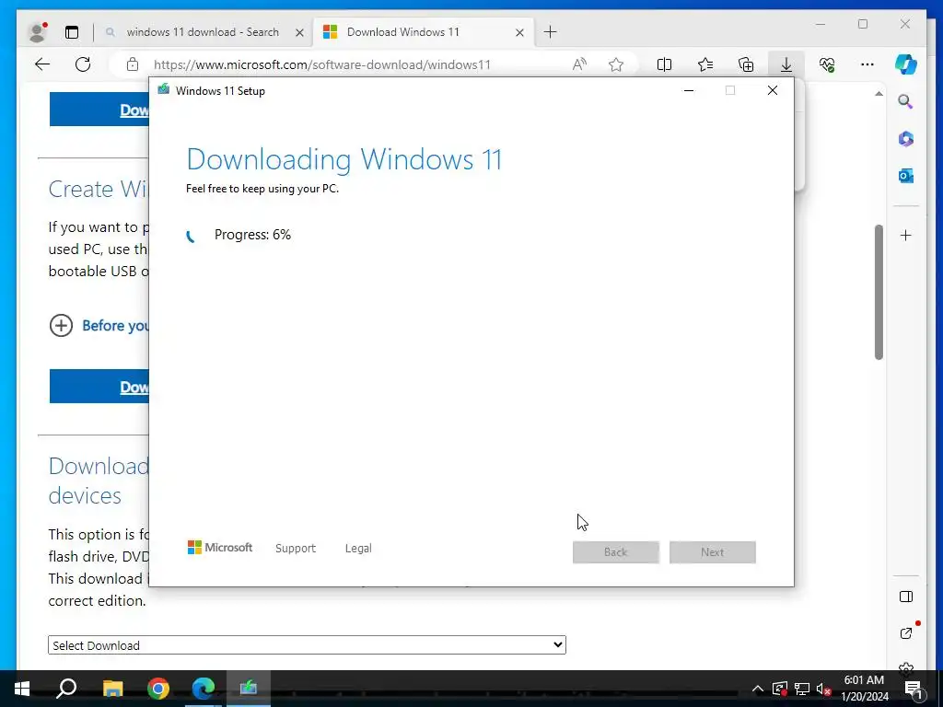
Task: Minimize the Windows 11 Setup window
Action: 689,91
